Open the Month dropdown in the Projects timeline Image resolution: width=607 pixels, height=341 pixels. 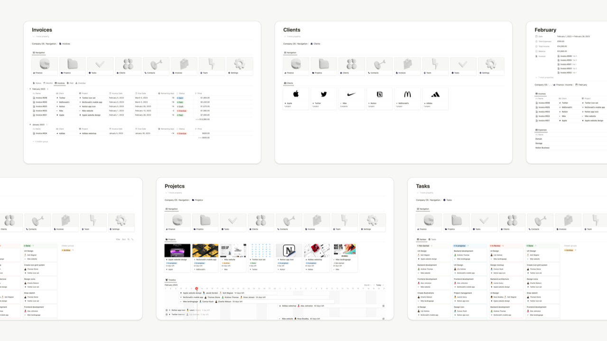[366, 285]
